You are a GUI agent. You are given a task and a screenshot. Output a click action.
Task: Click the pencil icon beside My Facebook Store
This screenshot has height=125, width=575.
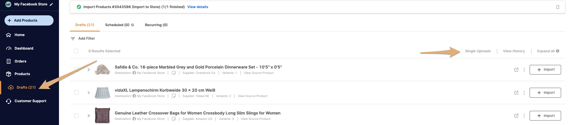(x=51, y=4)
